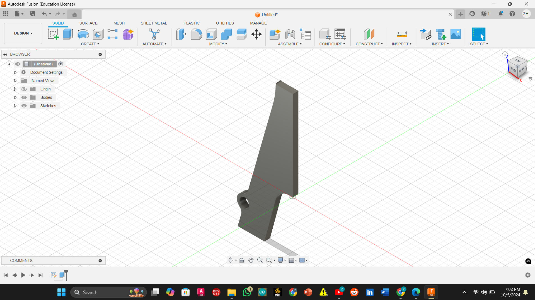
Task: Open the MODIFY dropdown menu
Action: pos(218,44)
